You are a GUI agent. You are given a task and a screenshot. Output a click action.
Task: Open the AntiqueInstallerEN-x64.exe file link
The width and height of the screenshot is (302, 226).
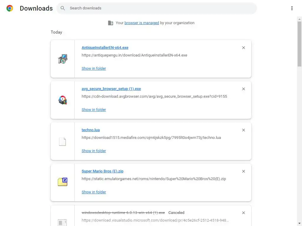point(105,48)
